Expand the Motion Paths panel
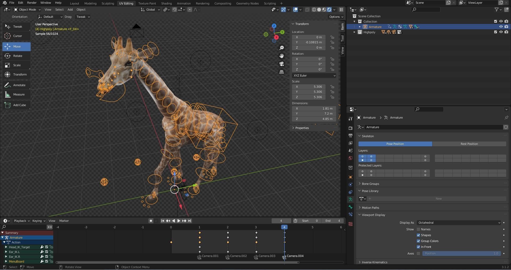 [x=370, y=208]
